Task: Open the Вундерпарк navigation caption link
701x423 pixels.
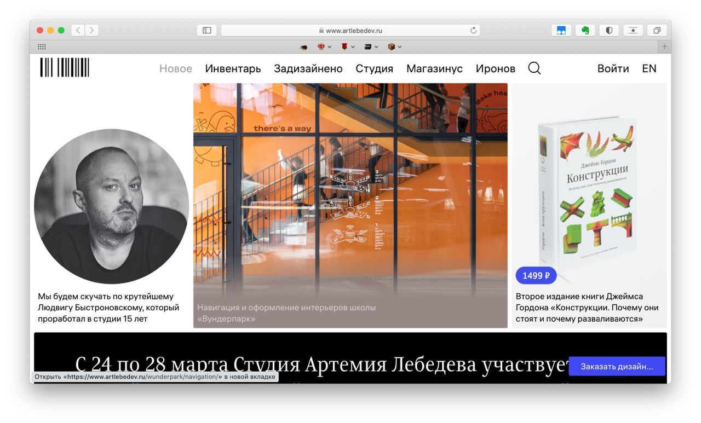Action: pyautogui.click(x=286, y=313)
